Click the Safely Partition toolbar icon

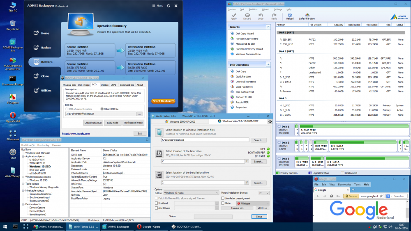click(x=307, y=16)
